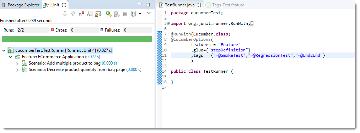The width and height of the screenshot is (360, 133).
Task: Click the Java file icon on TestRunner.java tab
Action: coord(161,5)
